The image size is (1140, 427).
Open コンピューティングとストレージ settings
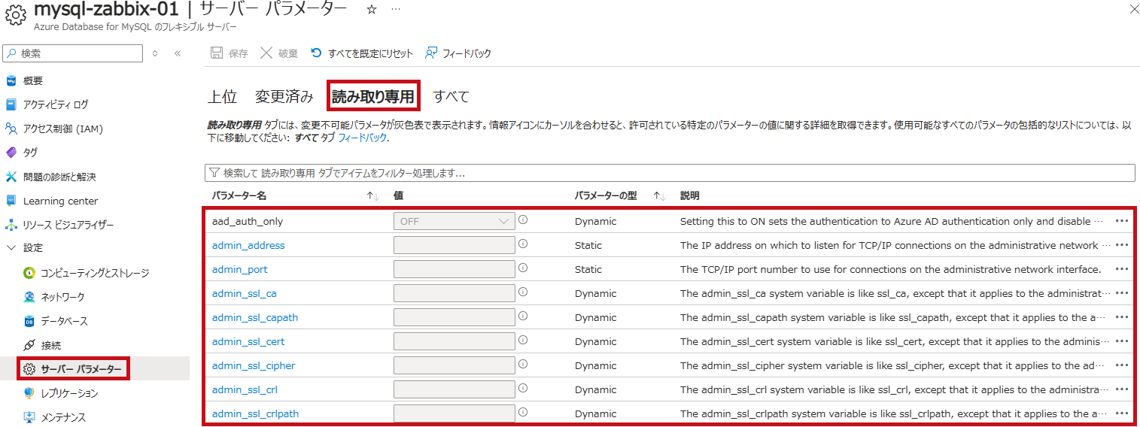pos(95,273)
